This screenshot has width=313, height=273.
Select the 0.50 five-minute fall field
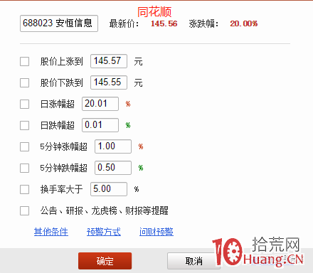[x=113, y=168]
